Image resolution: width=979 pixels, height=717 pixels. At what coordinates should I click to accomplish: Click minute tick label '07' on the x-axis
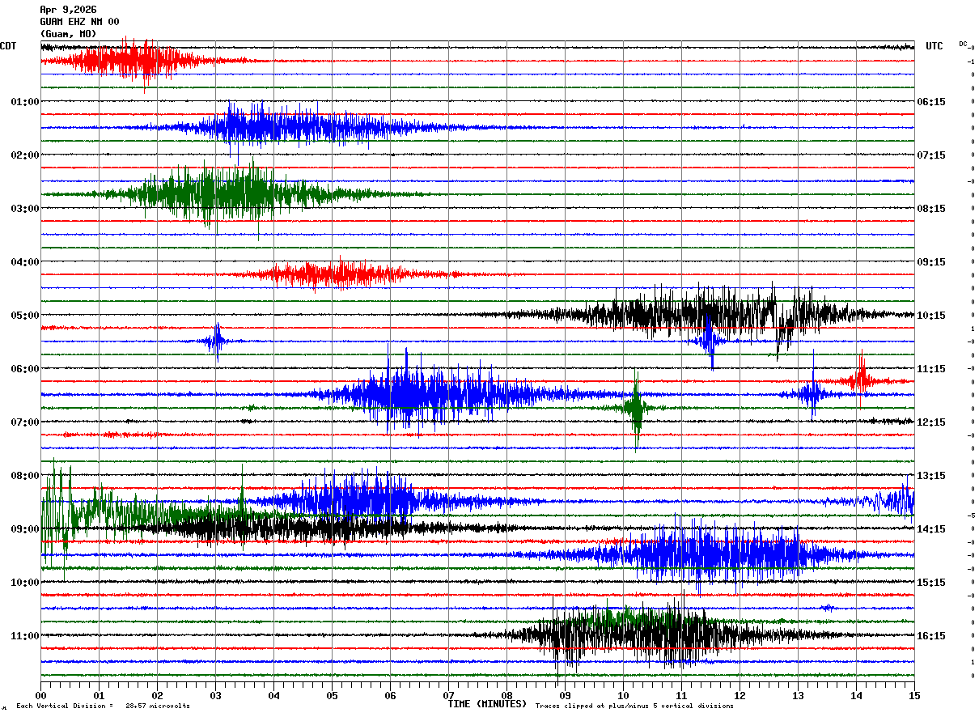449,695
